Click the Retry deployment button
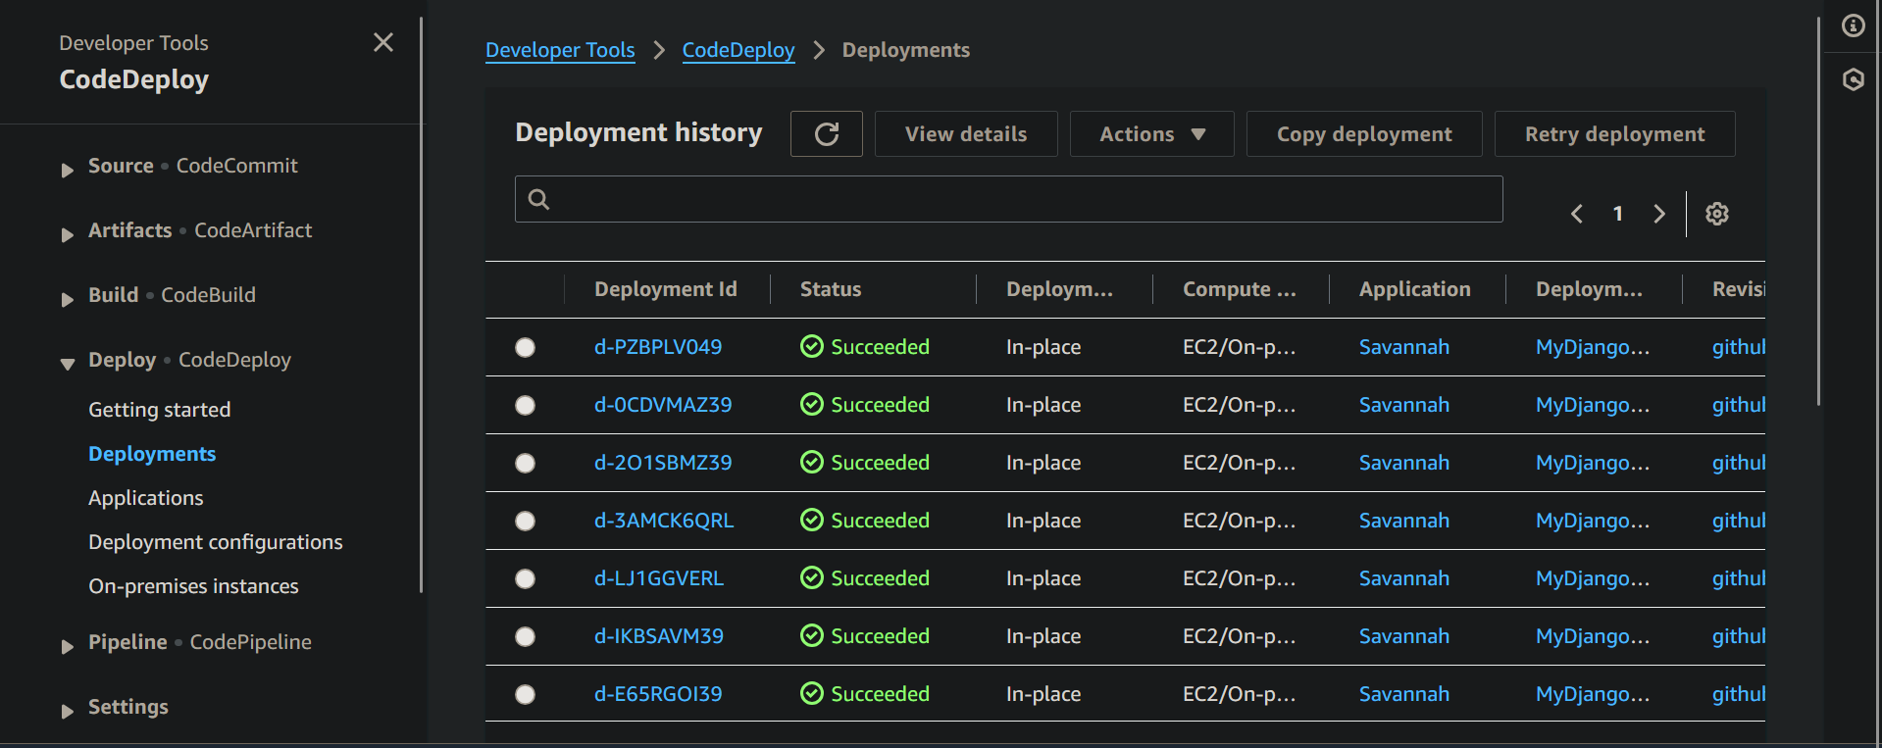Viewport: 1882px width, 748px height. click(1614, 134)
